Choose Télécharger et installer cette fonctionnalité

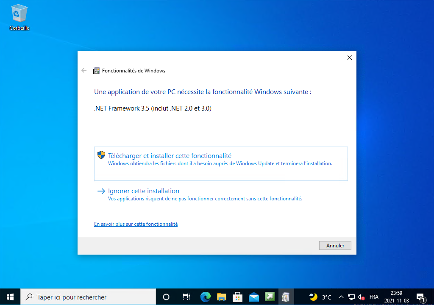point(170,156)
